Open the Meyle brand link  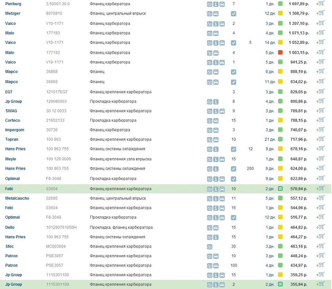(x=11, y=159)
